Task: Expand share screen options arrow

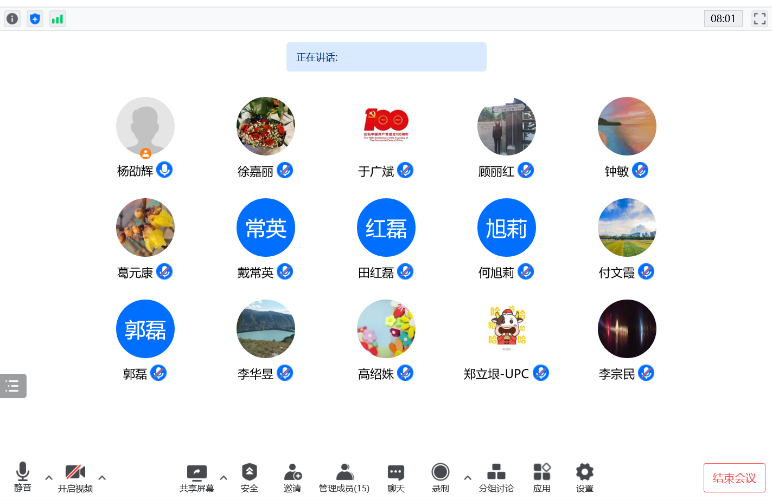Action: point(224,478)
